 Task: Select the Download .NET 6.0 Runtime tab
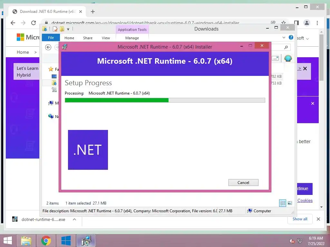pyautogui.click(x=47, y=12)
